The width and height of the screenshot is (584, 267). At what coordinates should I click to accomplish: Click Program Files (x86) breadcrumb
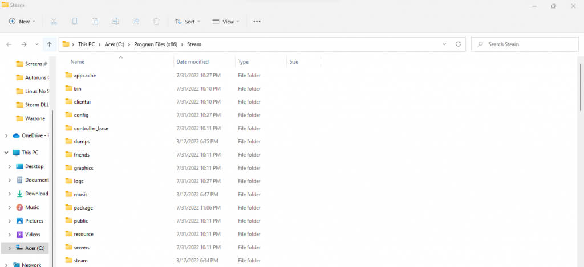[156, 44]
